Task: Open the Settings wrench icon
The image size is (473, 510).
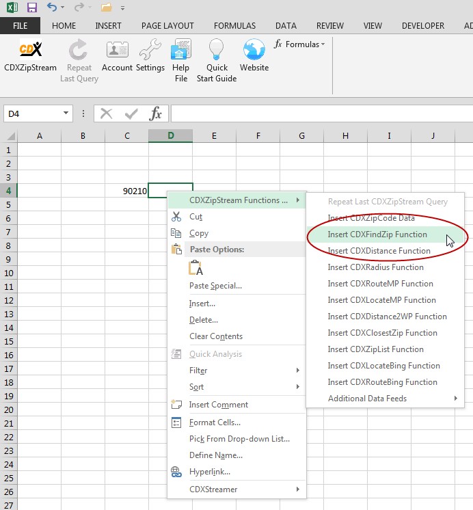Action: [150, 49]
